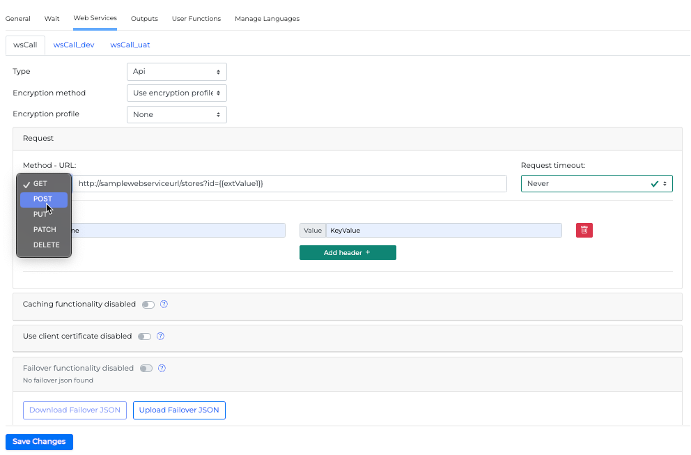Select POST from the method list

click(x=43, y=199)
